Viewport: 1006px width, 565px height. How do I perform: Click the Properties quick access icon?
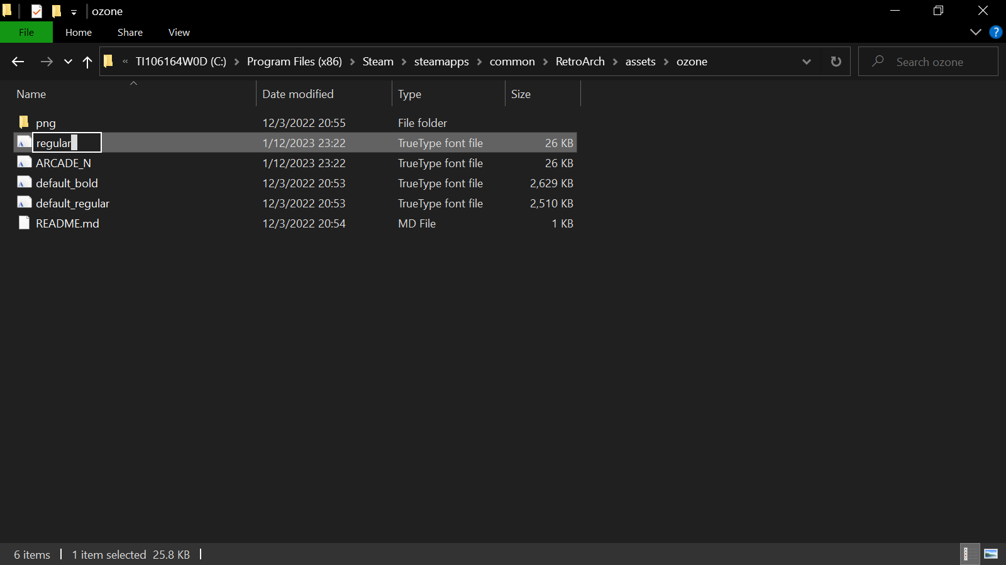click(36, 11)
